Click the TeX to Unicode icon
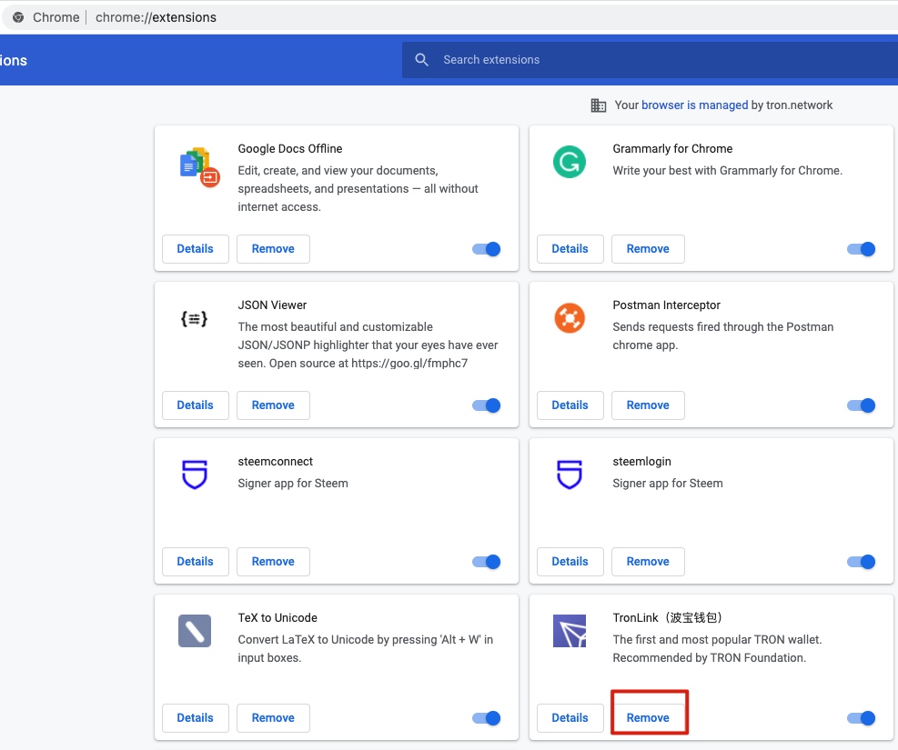The width and height of the screenshot is (898, 750). [194, 631]
